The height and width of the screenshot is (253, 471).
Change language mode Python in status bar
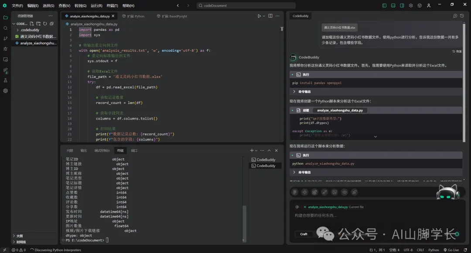(433, 250)
